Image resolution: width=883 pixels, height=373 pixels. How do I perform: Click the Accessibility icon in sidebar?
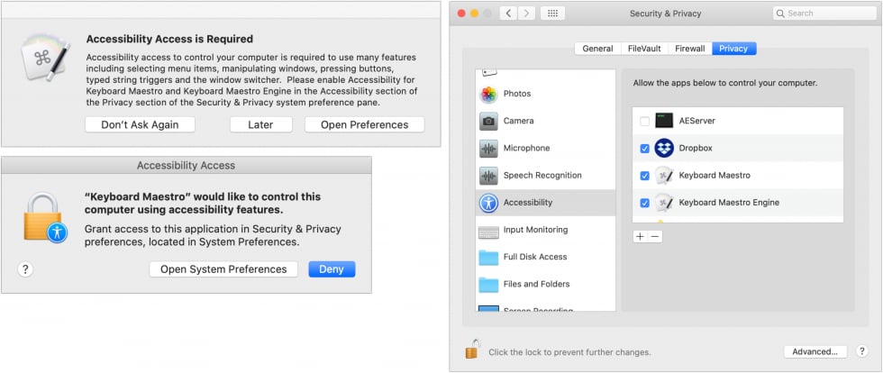point(488,203)
